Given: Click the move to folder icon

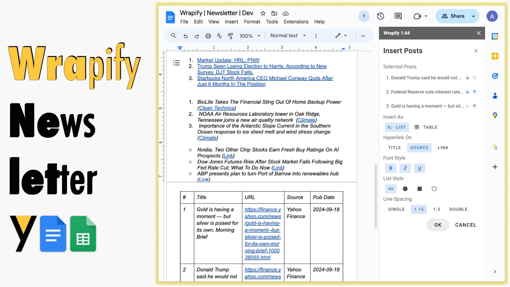Looking at the screenshot, I should pos(274,13).
